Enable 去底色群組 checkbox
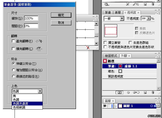 [x=130, y=42]
